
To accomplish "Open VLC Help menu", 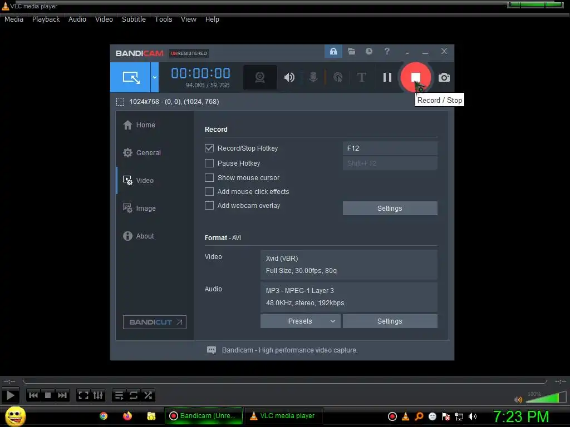I will pyautogui.click(x=212, y=19).
